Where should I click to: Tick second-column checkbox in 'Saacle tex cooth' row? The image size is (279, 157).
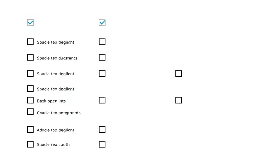[102, 144]
